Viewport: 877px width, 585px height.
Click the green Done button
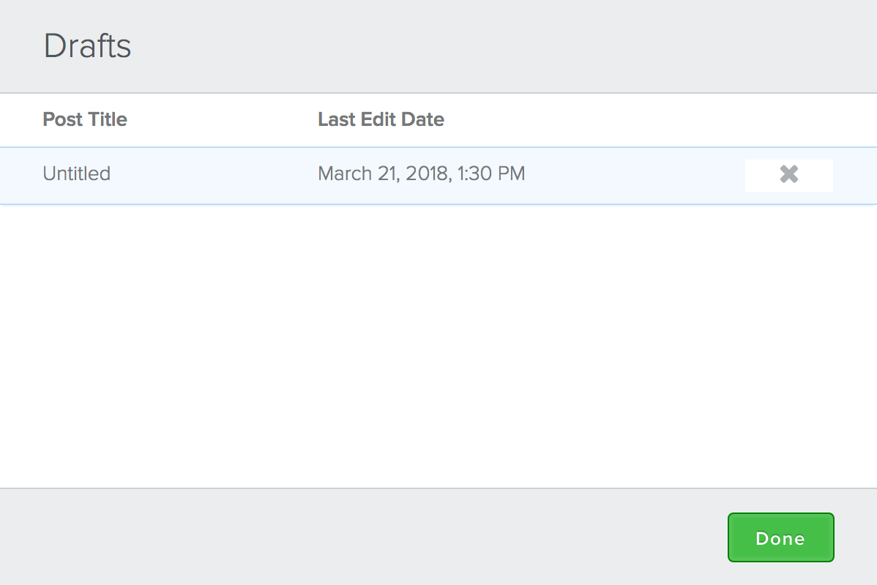pos(780,537)
